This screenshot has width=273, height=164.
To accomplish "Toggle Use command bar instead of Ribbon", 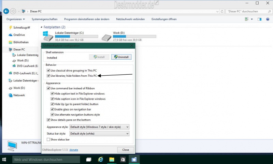I will (48, 88).
